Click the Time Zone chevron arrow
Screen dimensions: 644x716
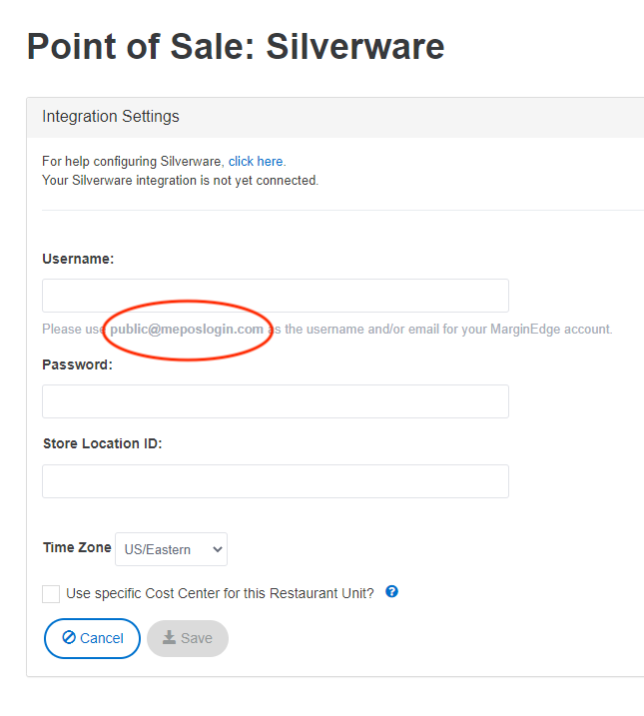pos(218,549)
